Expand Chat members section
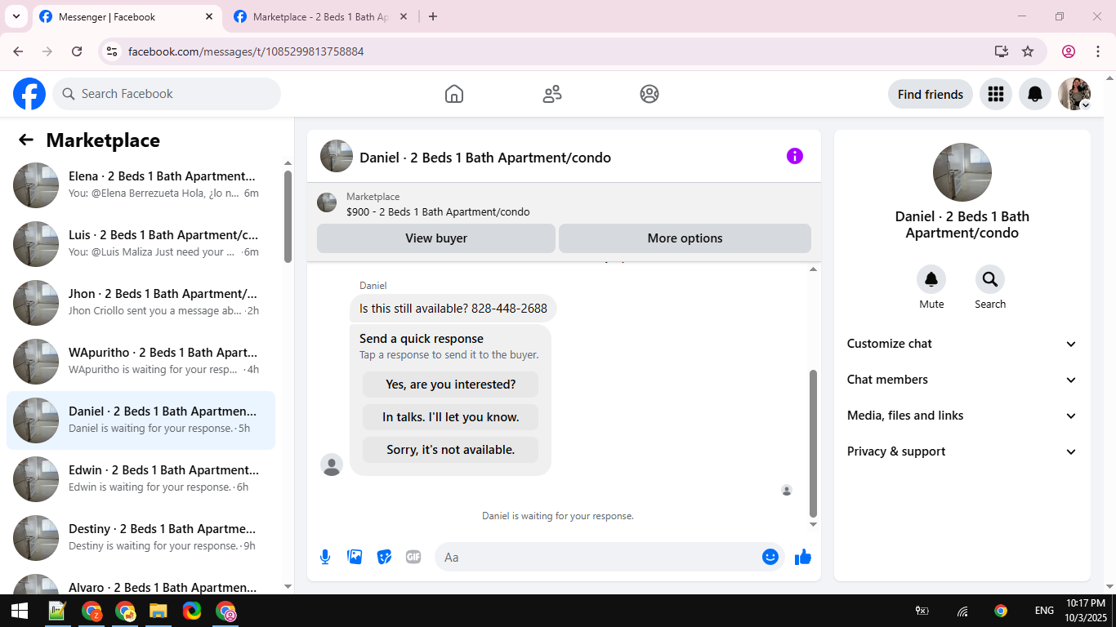The width and height of the screenshot is (1116, 627). coord(962,380)
